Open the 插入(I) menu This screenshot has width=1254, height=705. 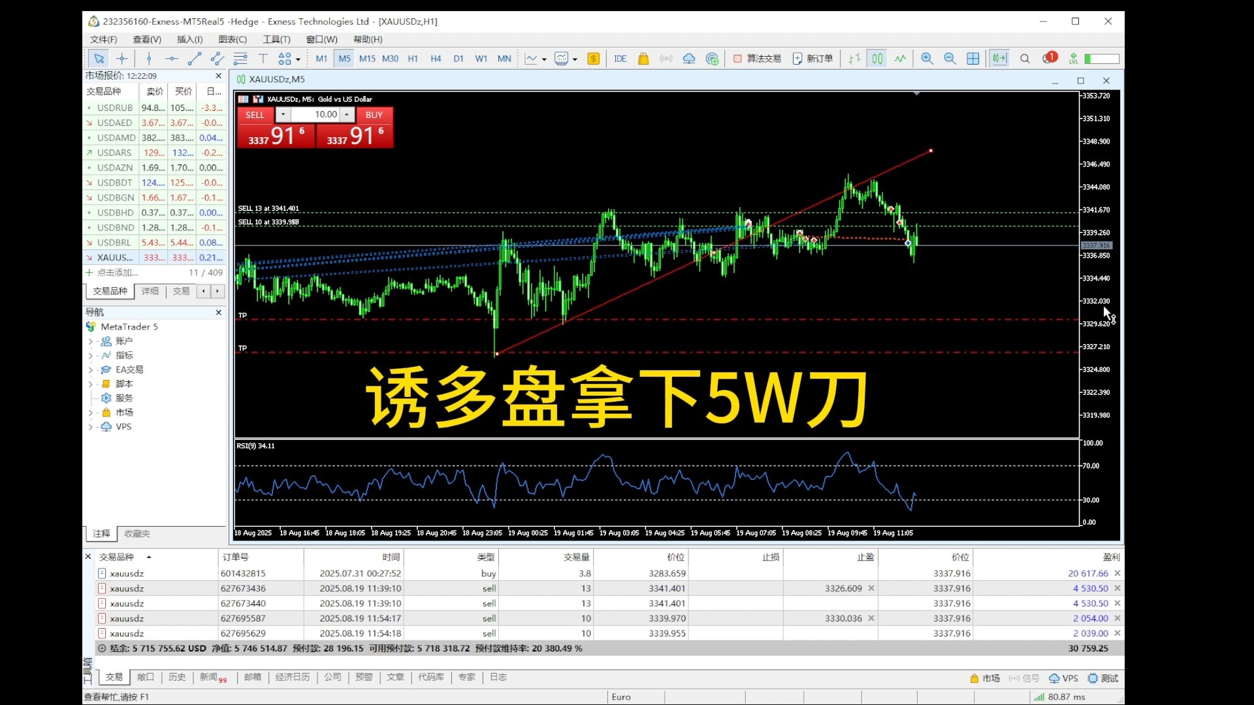189,39
